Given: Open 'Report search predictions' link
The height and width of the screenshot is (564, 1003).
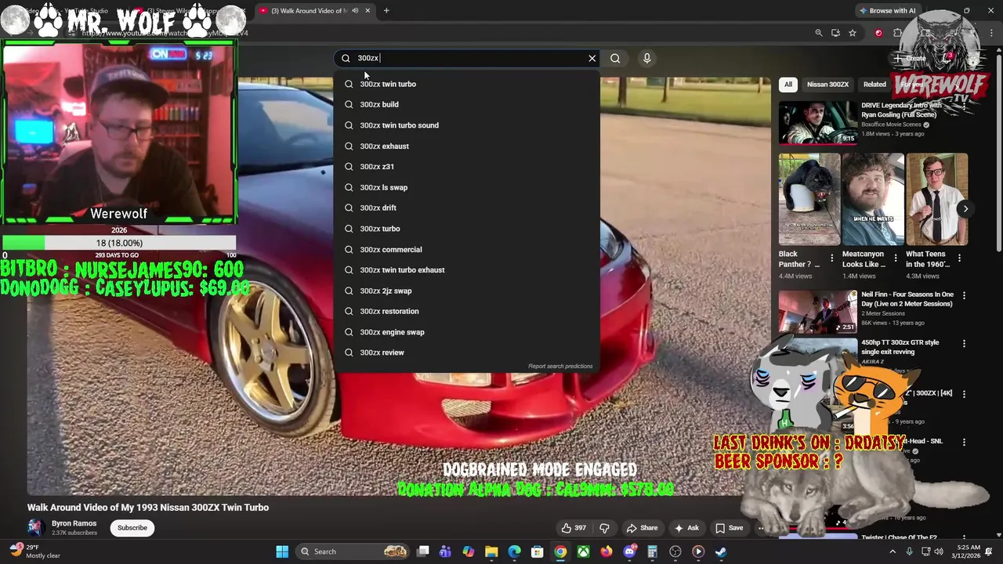Looking at the screenshot, I should click(x=560, y=366).
